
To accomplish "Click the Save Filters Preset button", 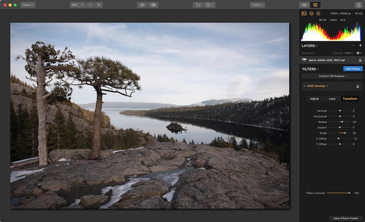I will click(x=346, y=218).
